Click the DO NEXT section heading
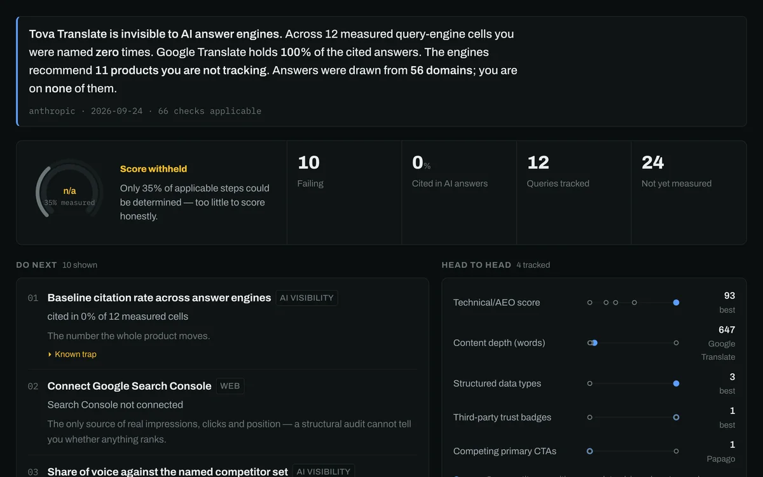 pos(36,265)
